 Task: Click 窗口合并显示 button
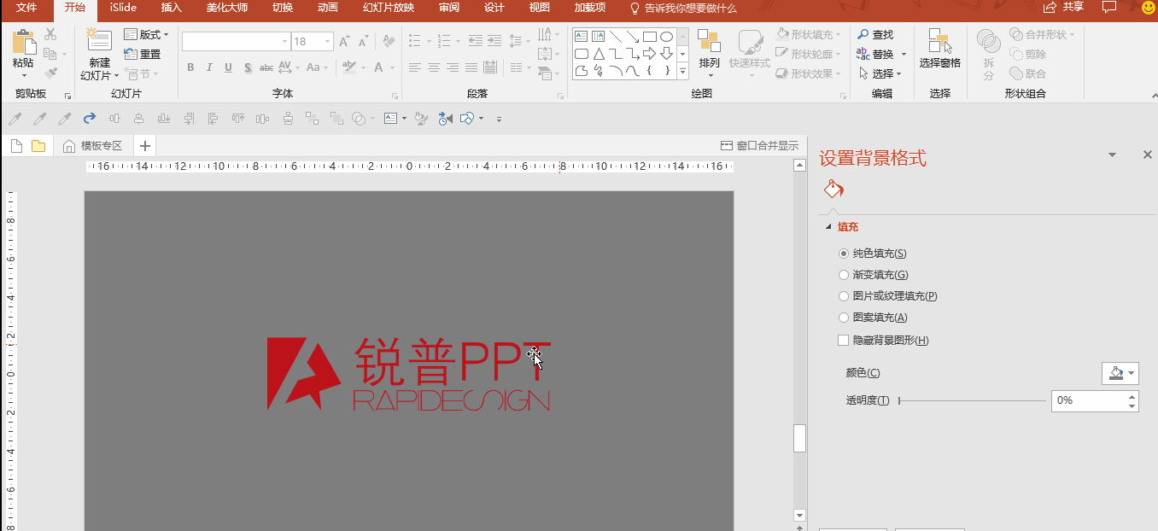(760, 146)
